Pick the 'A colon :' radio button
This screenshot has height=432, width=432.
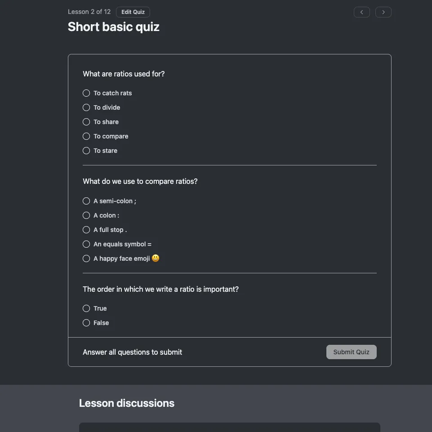(86, 215)
